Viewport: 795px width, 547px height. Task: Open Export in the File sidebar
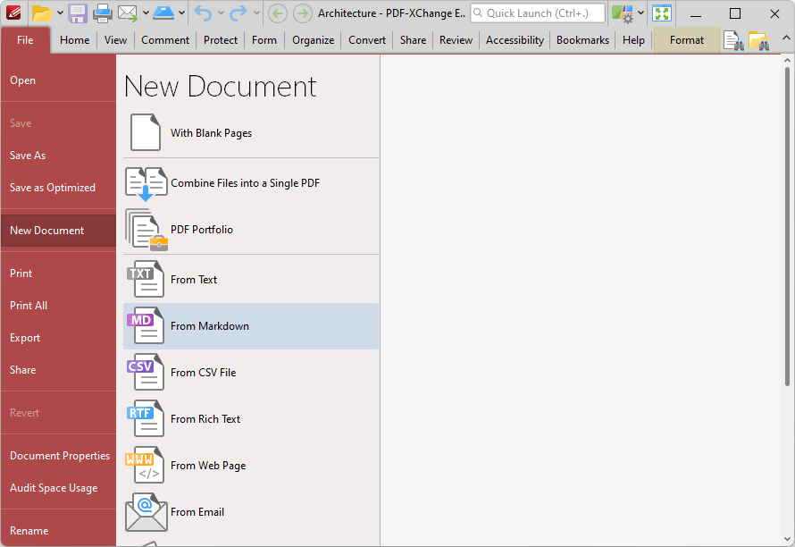tap(58, 338)
